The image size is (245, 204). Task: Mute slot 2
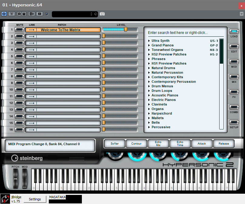pos(19,36)
